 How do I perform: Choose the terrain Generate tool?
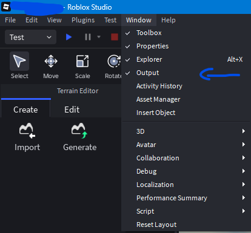[x=80, y=137]
